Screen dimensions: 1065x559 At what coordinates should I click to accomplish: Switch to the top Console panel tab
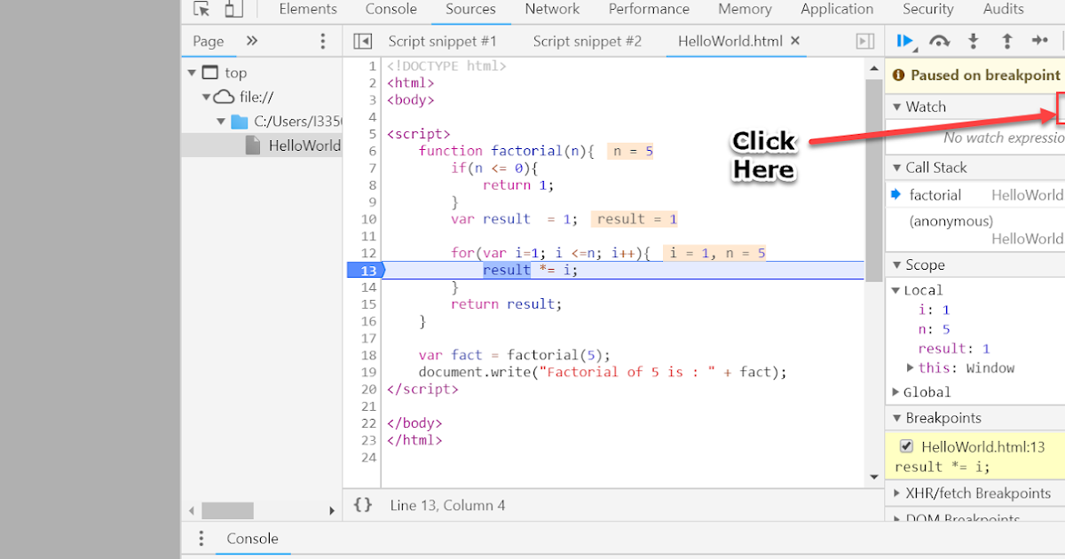tap(391, 9)
